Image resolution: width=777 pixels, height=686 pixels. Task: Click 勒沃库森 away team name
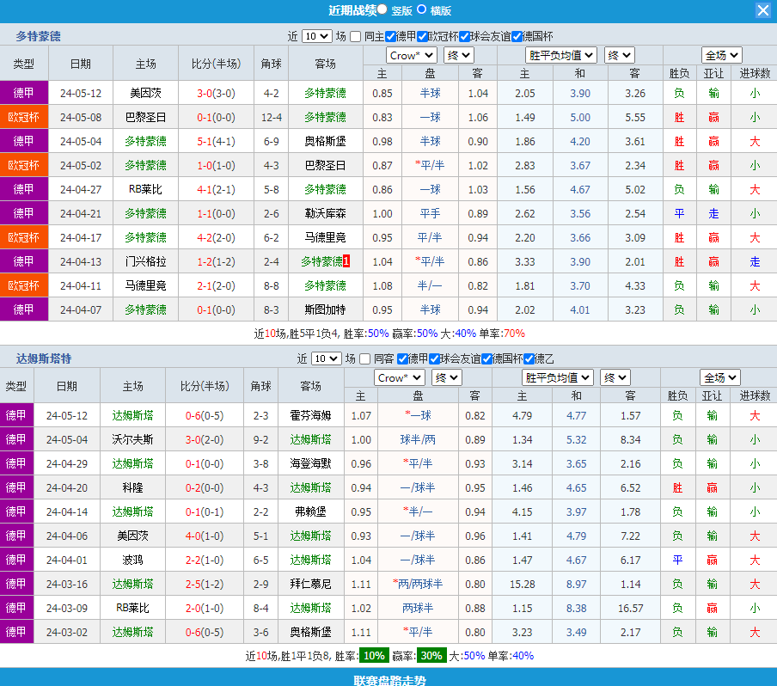[x=325, y=214]
